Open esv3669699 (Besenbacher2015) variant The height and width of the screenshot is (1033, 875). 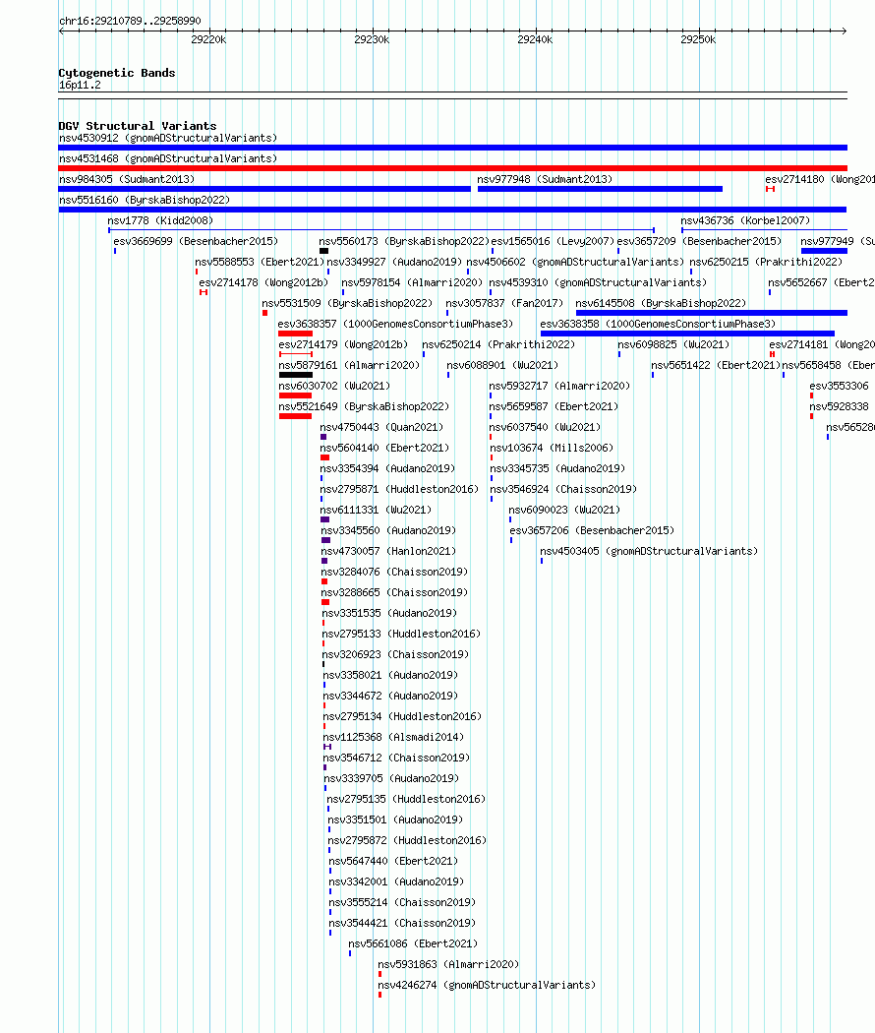[196, 241]
